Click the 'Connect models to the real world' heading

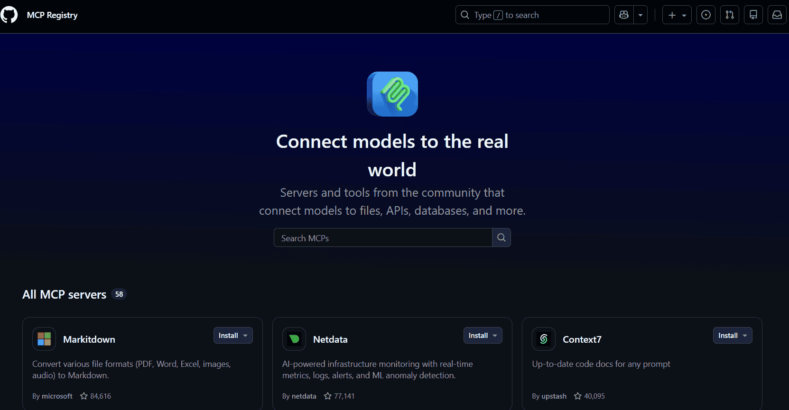[392, 155]
